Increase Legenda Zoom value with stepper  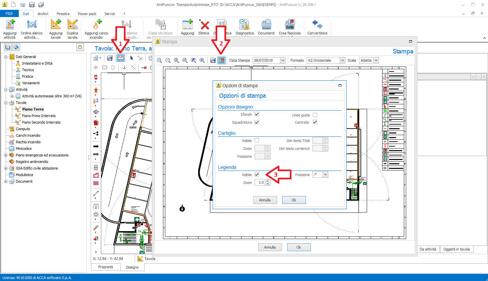(268, 181)
